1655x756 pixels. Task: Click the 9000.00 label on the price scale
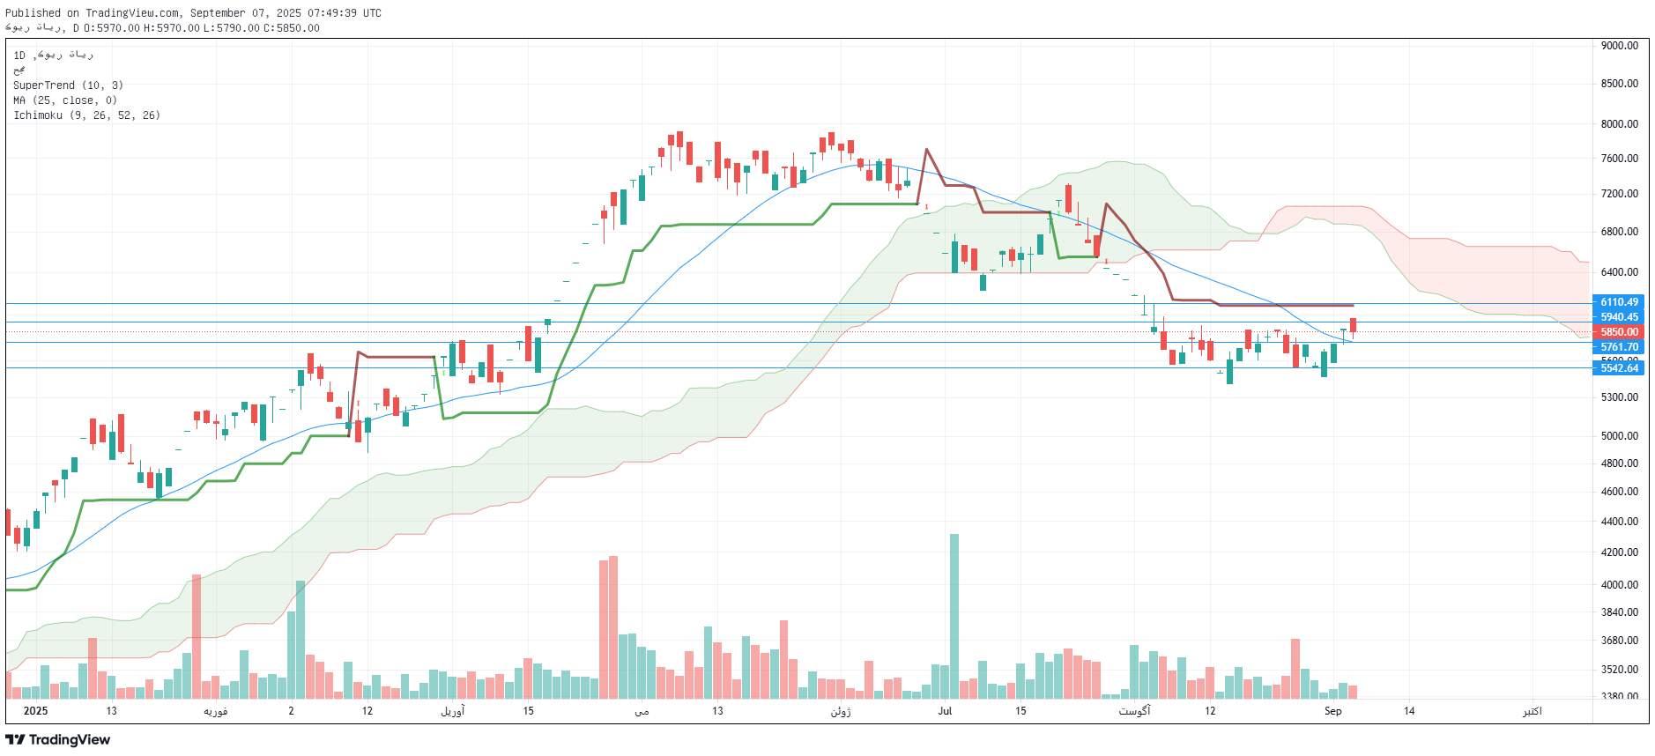tap(1619, 46)
